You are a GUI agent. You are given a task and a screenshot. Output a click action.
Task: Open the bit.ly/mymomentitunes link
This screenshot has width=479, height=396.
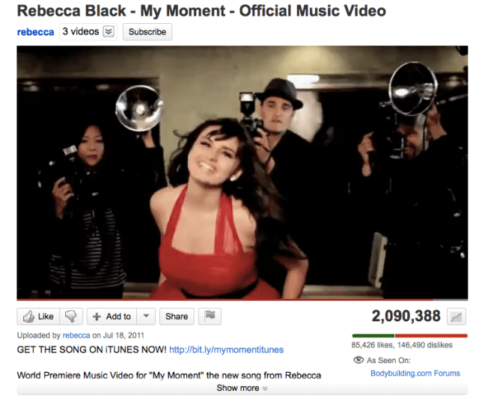[226, 350]
